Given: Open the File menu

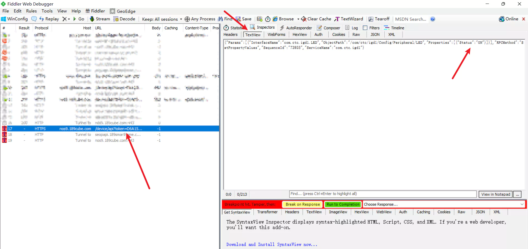Looking at the screenshot, I should tap(6, 11).
